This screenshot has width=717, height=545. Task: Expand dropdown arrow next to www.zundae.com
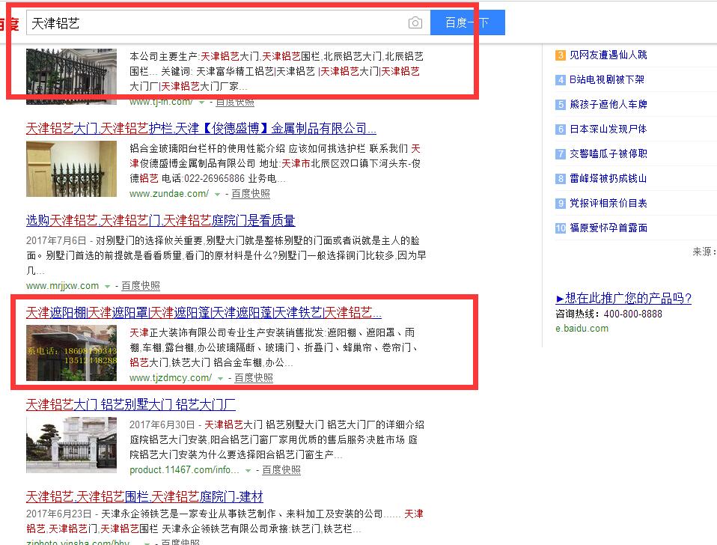(218, 195)
